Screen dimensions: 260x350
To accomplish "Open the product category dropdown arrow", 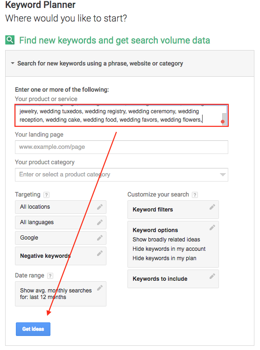I will tap(223, 175).
